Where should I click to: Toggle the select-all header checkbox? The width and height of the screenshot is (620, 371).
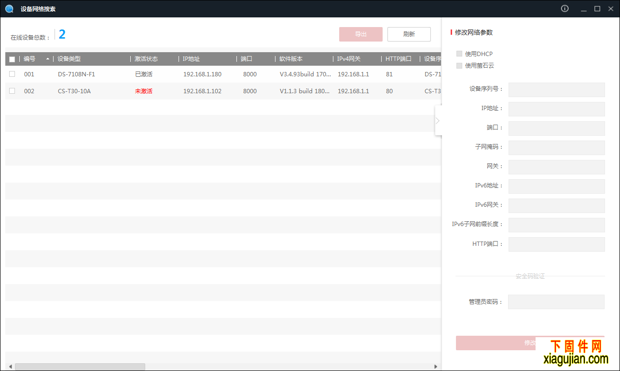12,59
